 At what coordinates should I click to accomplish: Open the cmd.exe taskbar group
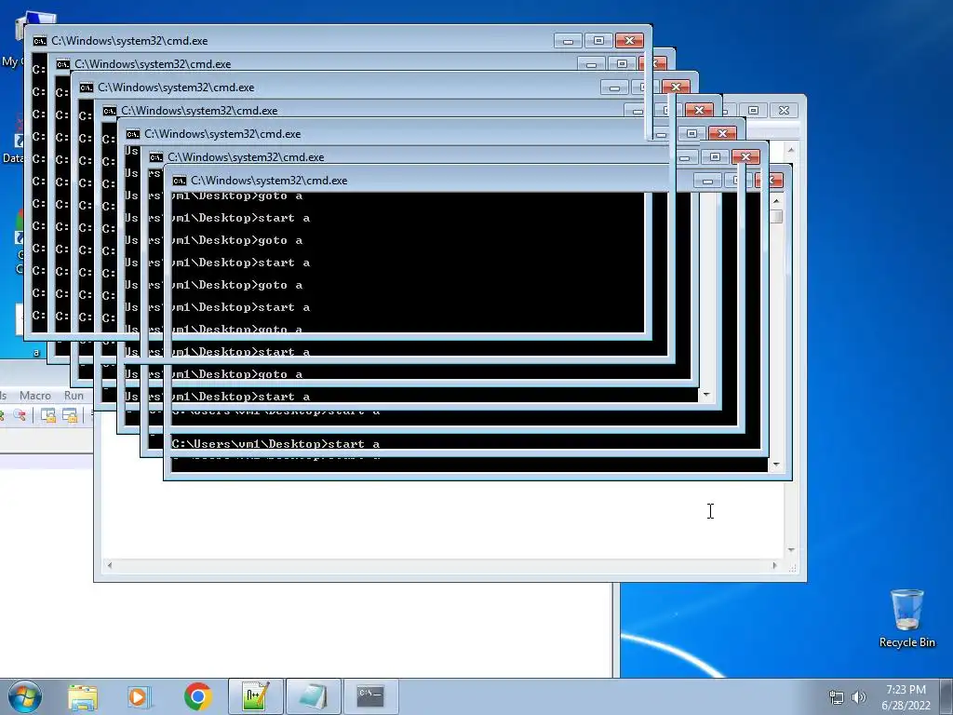pyautogui.click(x=370, y=696)
